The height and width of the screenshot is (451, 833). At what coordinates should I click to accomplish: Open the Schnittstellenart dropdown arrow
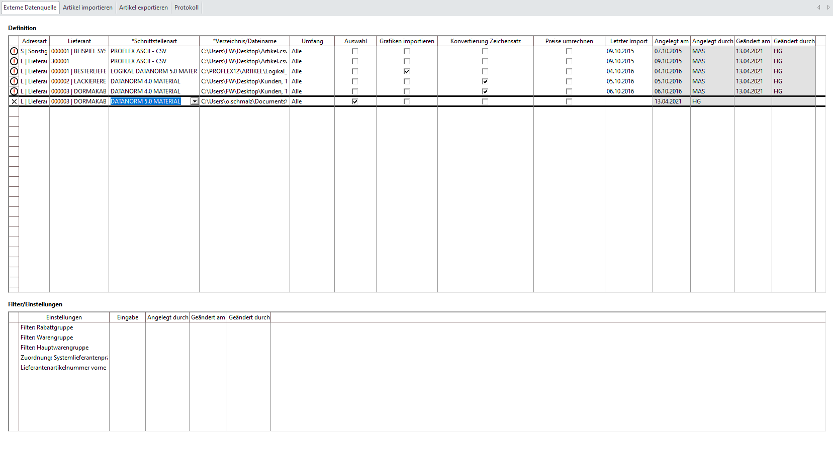pyautogui.click(x=195, y=101)
